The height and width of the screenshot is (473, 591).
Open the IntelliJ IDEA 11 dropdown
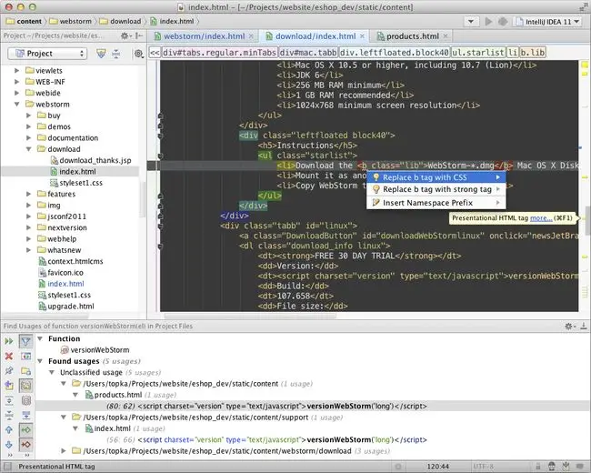click(x=548, y=22)
